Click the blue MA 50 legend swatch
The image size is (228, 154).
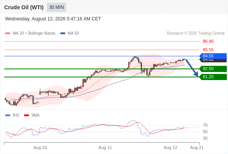(x=63, y=33)
